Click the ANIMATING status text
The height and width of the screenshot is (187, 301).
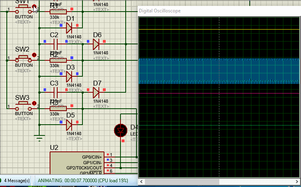(x=83, y=181)
